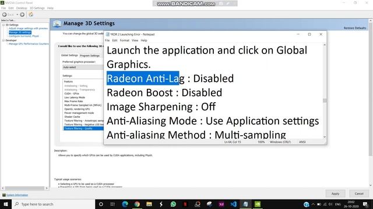Open Microsoft Edge from taskbar
This screenshot has height=209, width=373.
pyautogui.click(x=125, y=204)
